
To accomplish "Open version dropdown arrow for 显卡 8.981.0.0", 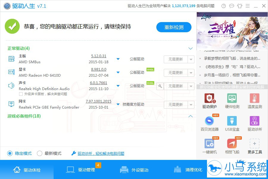I will tap(118, 72).
